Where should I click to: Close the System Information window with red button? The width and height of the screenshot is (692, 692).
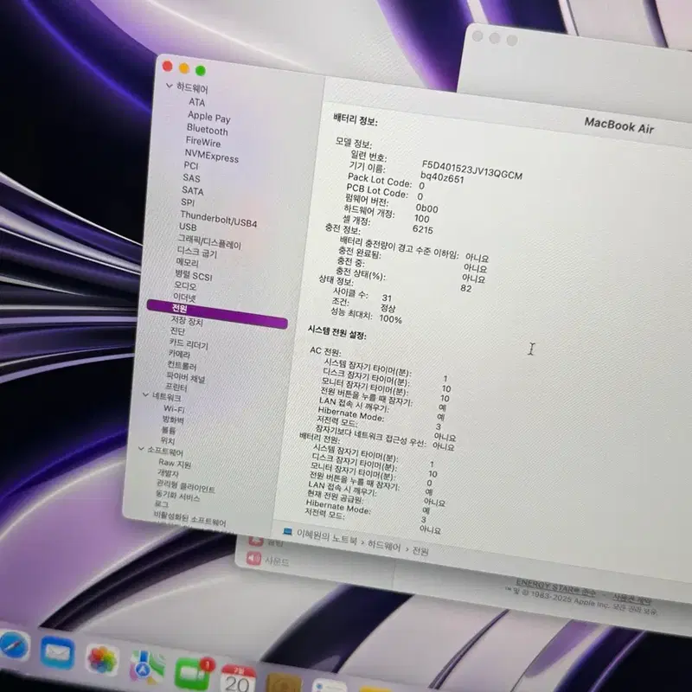167,67
